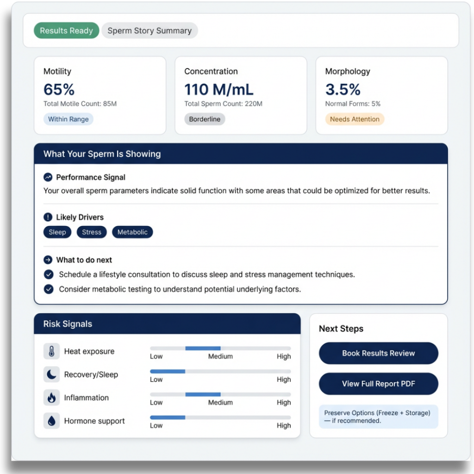
Task: Click the Within Range motility badge
Action: (69, 119)
